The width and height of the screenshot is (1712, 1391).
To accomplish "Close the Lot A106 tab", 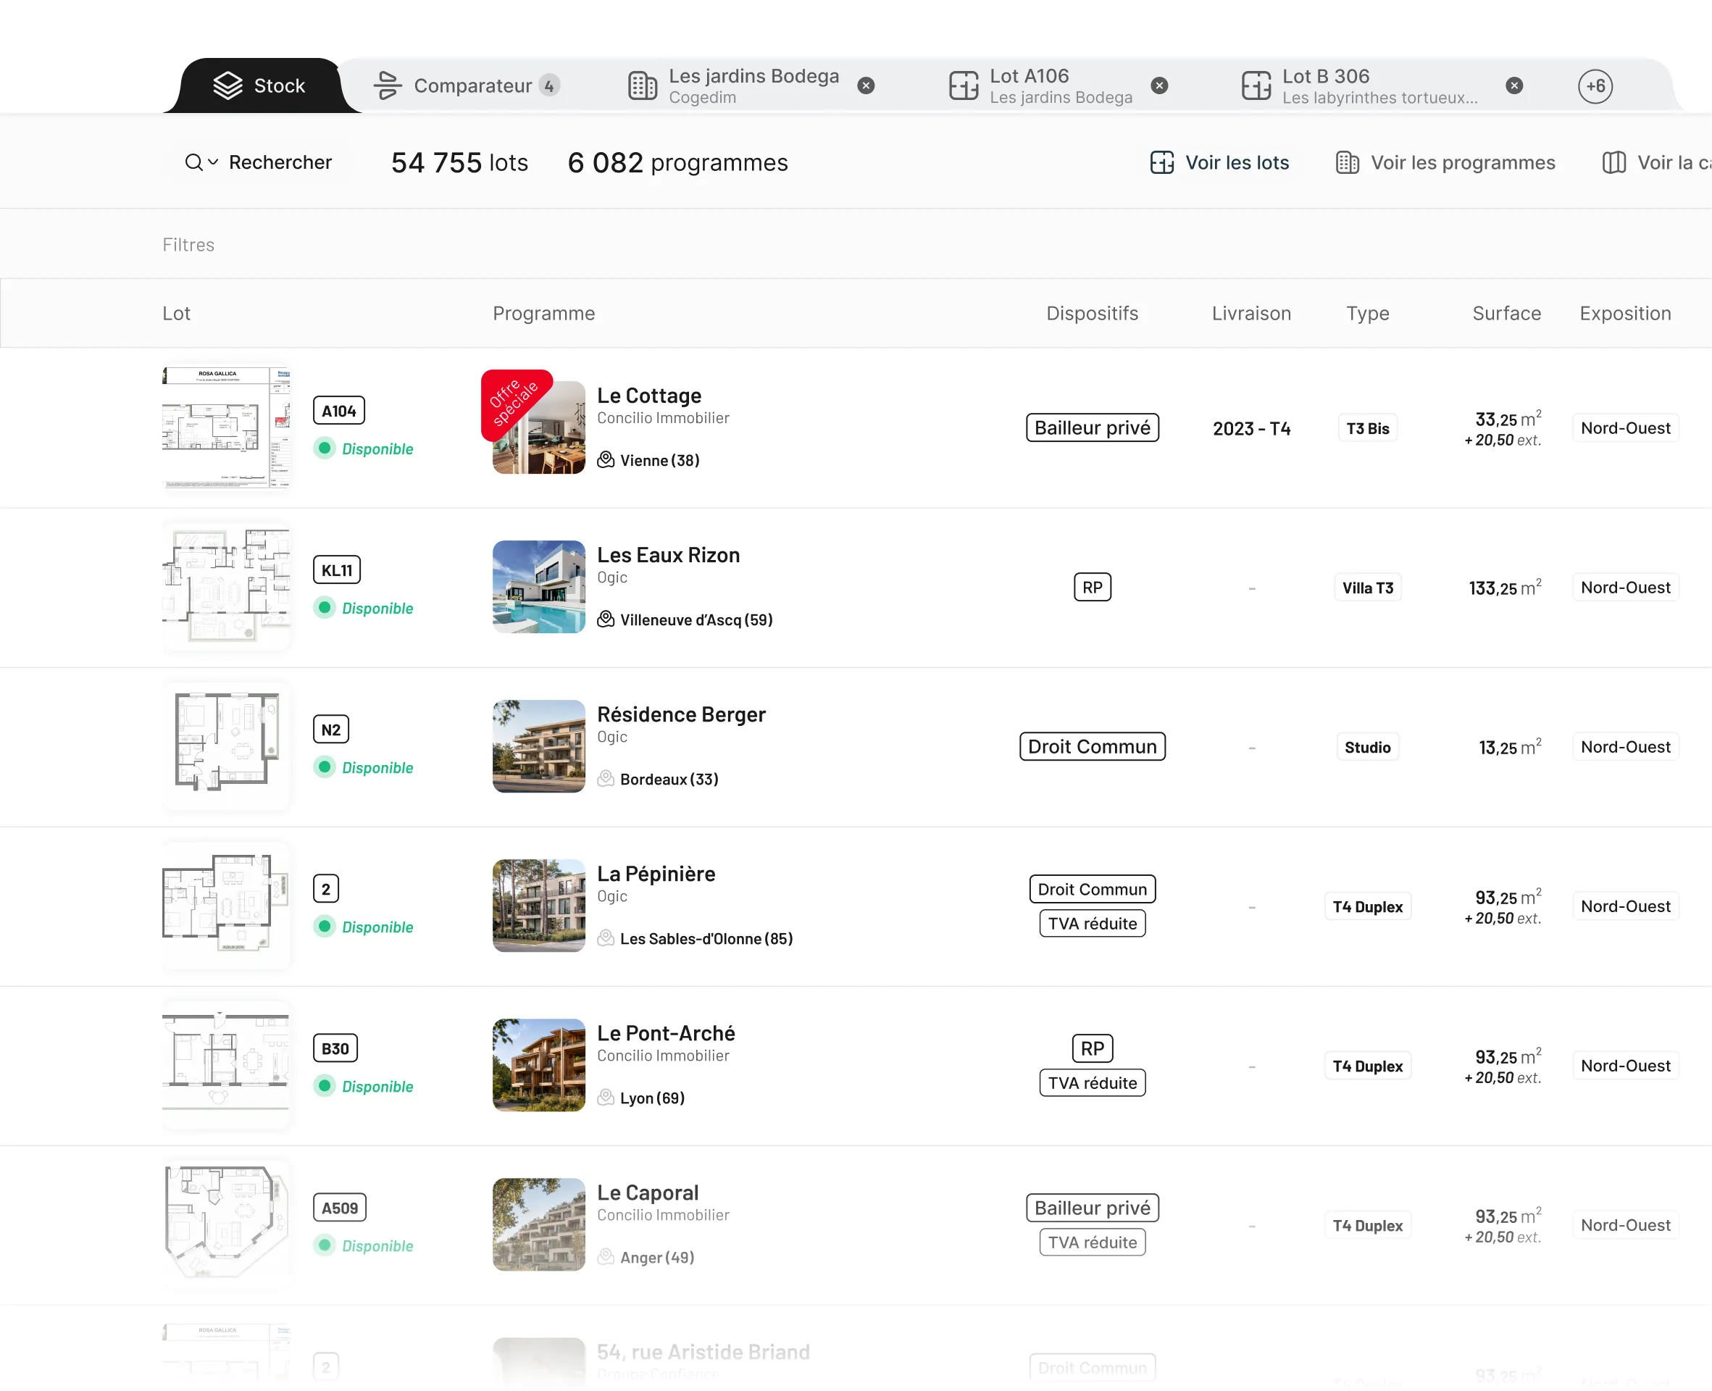I will coord(1159,85).
